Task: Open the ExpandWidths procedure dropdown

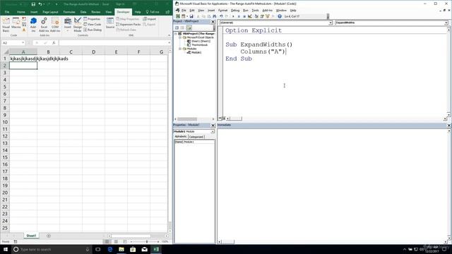Action: click(446, 23)
